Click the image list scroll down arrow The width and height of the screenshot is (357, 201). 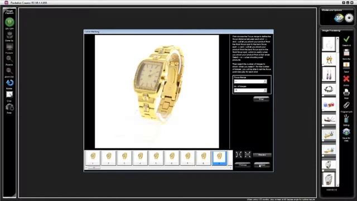coord(337,185)
